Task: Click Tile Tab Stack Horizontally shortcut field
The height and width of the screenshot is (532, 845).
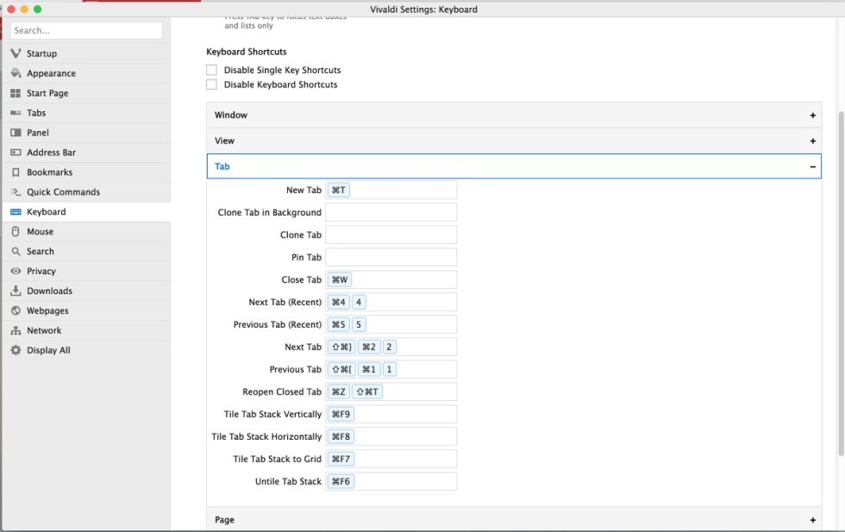Action: tap(391, 436)
